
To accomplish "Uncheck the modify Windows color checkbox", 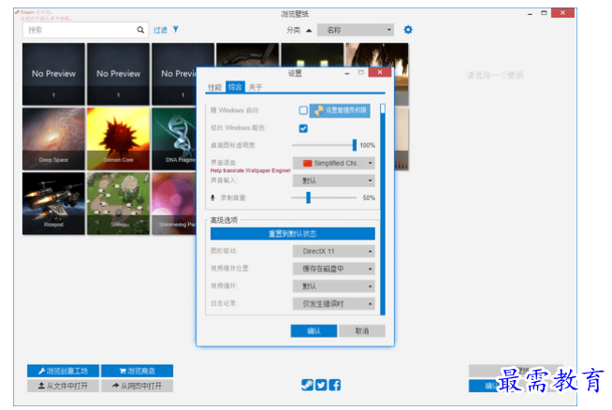I will tap(303, 128).
